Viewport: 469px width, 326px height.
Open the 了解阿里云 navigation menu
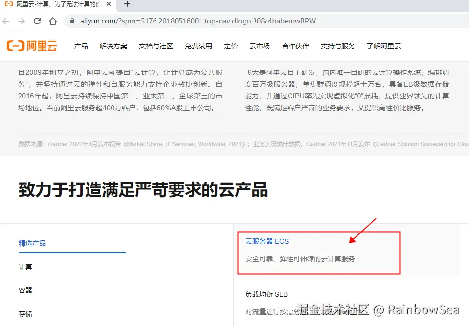pyautogui.click(x=384, y=46)
